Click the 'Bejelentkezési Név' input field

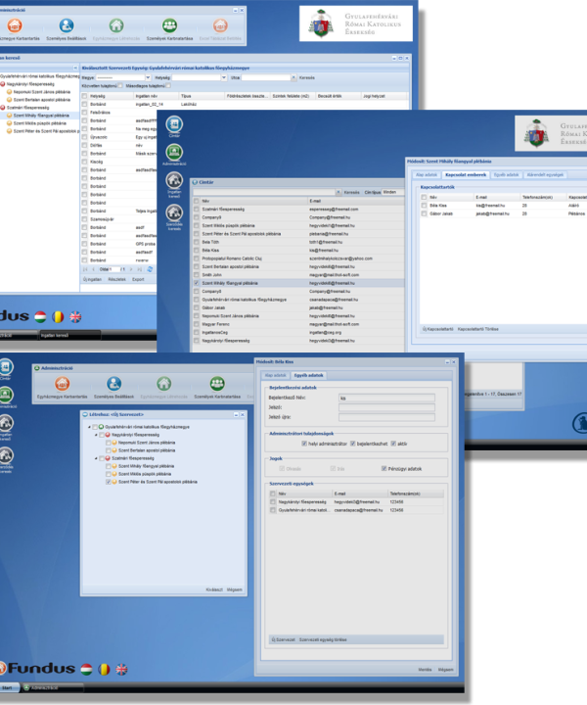tap(385, 399)
